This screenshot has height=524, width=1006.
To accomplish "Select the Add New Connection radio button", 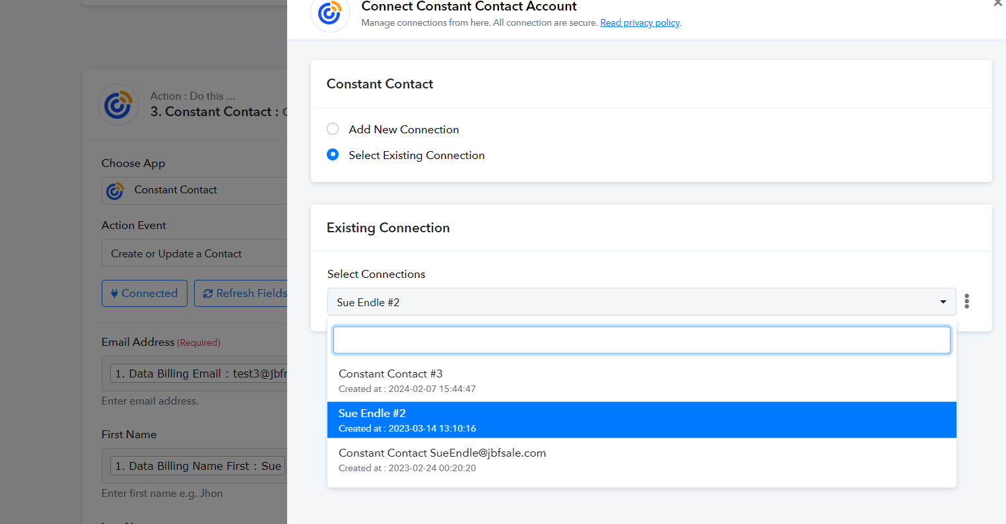I will click(333, 129).
